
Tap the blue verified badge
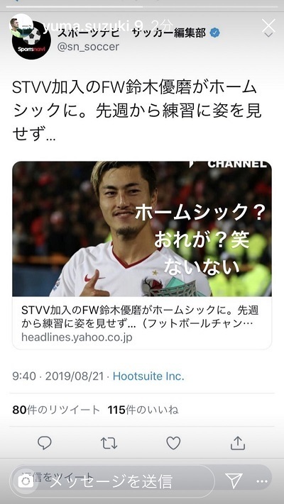tap(214, 33)
